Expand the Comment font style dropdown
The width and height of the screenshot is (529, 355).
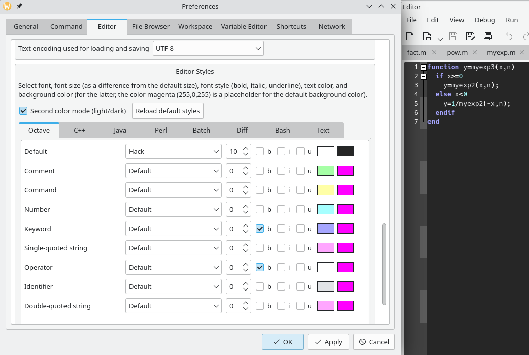[173, 171]
